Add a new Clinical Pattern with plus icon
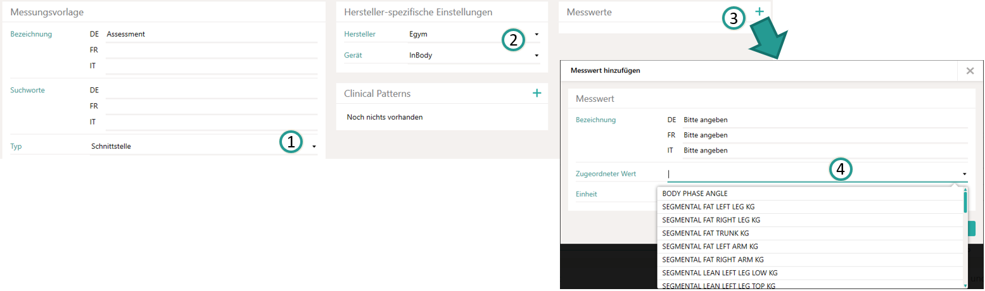This screenshot has height=291, width=985. coord(537,93)
